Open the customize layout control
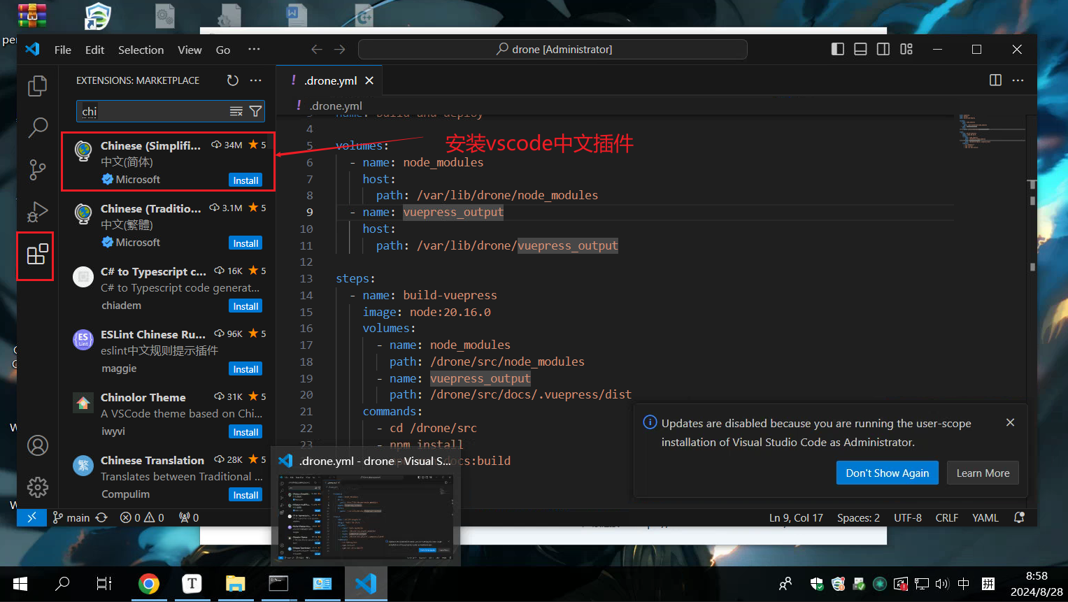 [906, 49]
